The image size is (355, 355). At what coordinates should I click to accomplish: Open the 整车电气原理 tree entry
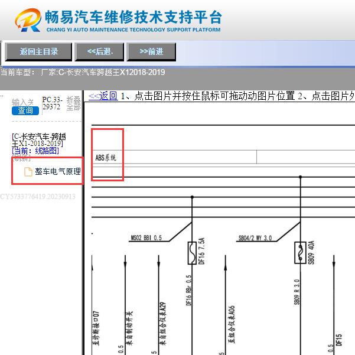click(58, 171)
